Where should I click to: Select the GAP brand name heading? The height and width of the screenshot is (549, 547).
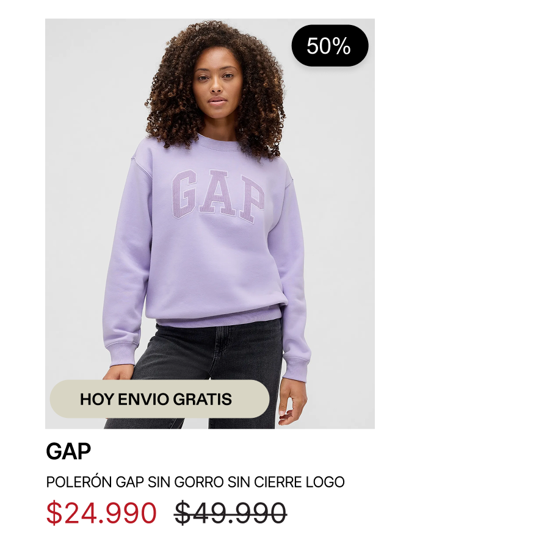[x=68, y=451]
